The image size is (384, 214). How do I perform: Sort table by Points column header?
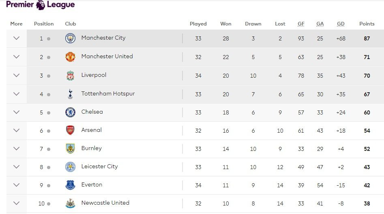(x=367, y=24)
